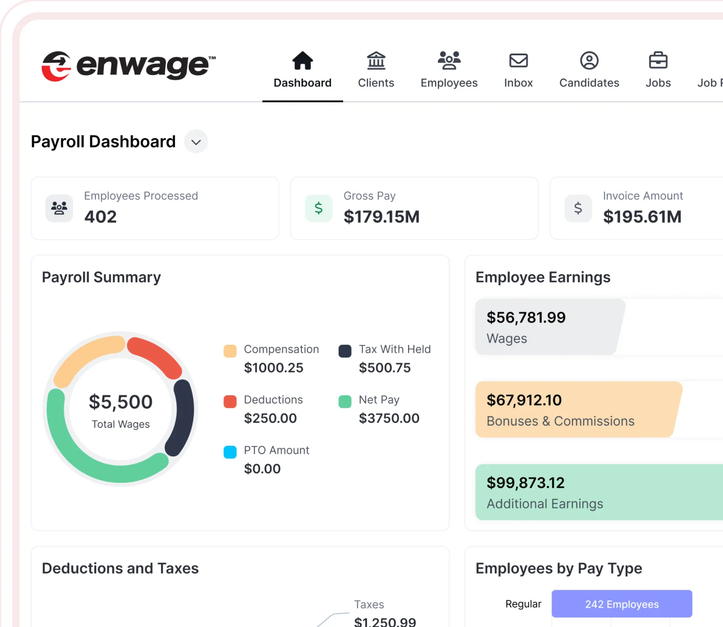Viewport: 723px width, 627px height.
Task: Click the Dashboard home icon
Action: pyautogui.click(x=302, y=61)
